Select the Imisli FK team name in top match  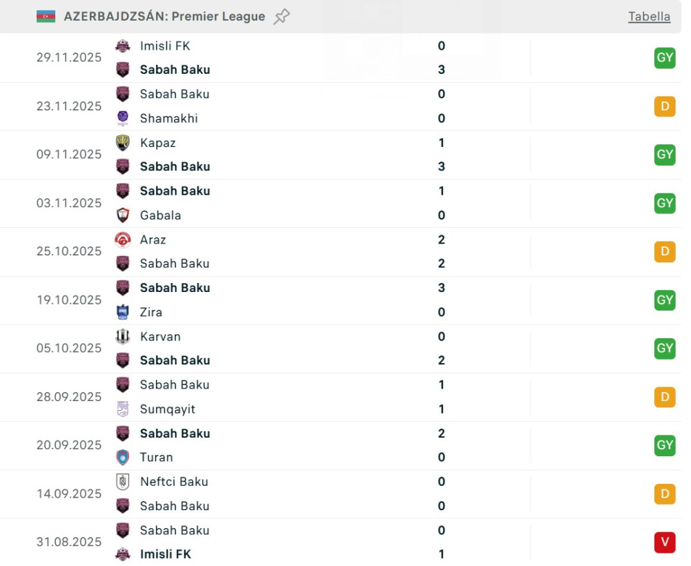click(x=164, y=46)
